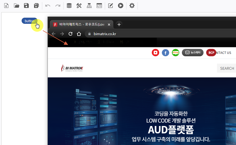Viewport: 236px width, 145px height.
Task: Switch to edit mode pencil icon
Action: 110,6
